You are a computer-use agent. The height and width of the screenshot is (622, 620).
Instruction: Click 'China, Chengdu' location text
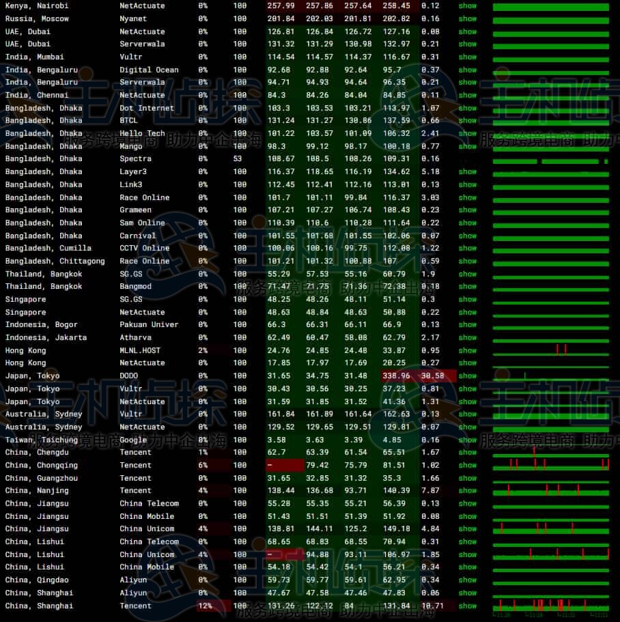(x=36, y=453)
